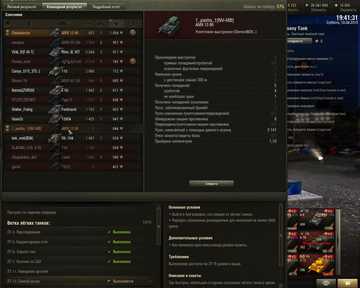The height and width of the screenshot is (288, 360).
Task: Sort allies by player name column icon
Action: tap(29, 23)
